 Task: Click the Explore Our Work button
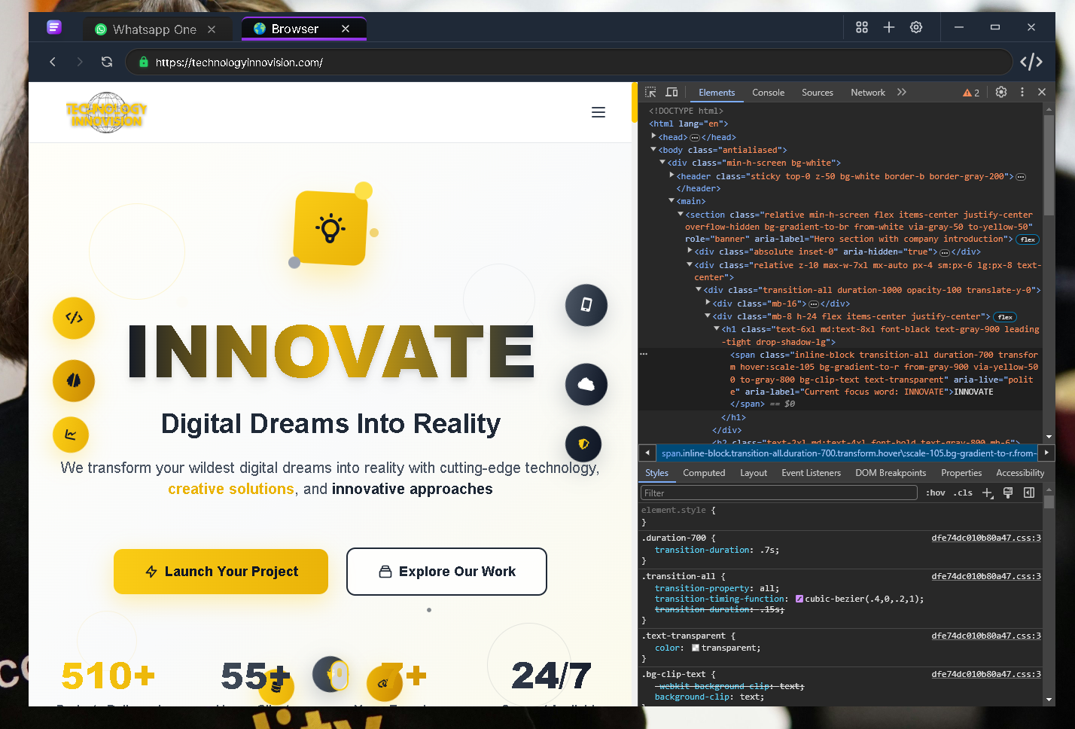coord(446,572)
